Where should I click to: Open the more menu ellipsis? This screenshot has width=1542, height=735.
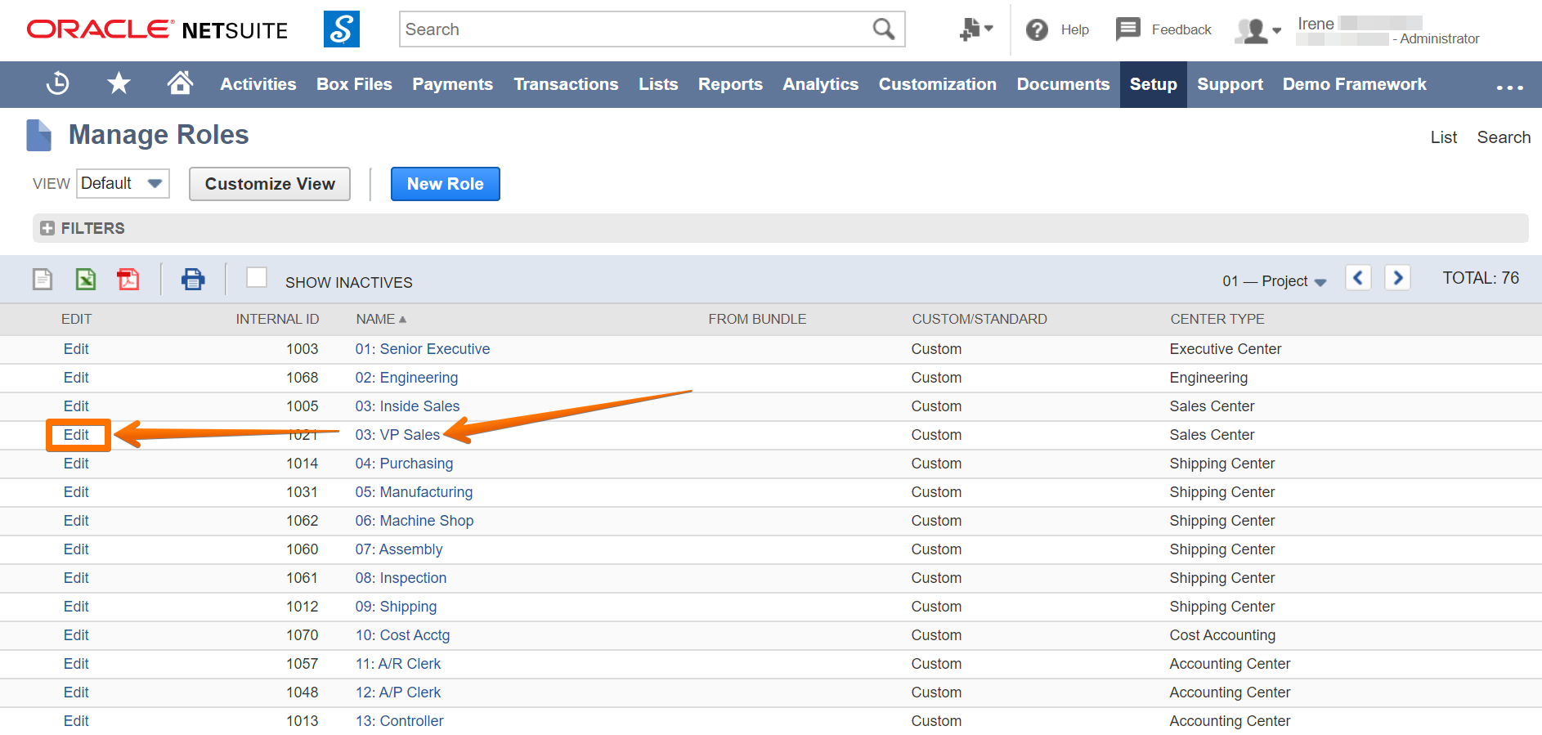(1509, 87)
